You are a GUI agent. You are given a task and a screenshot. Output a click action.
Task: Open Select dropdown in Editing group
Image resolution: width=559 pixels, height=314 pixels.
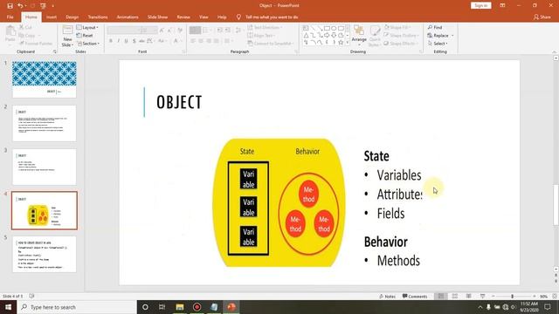[x=438, y=44]
